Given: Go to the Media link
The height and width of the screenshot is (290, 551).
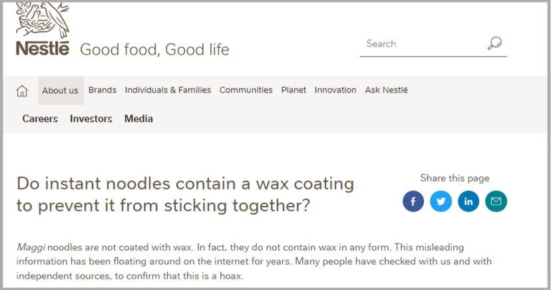Looking at the screenshot, I should click(x=138, y=118).
